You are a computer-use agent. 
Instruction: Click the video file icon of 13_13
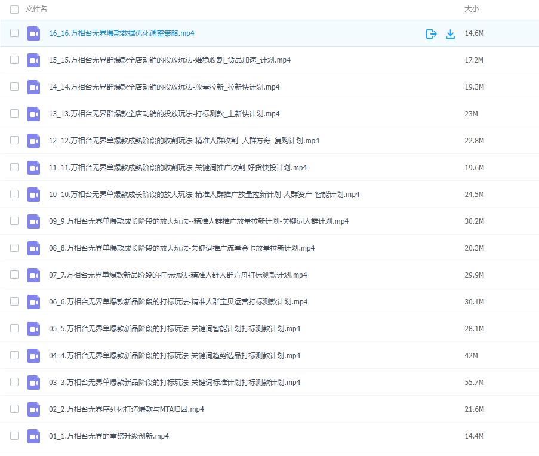coord(33,114)
